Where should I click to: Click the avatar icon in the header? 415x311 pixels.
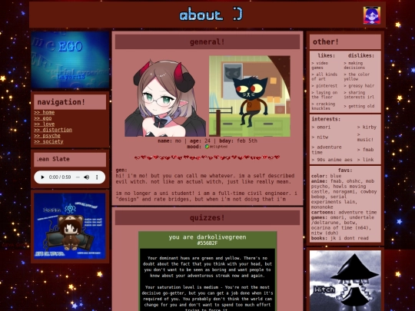click(372, 15)
